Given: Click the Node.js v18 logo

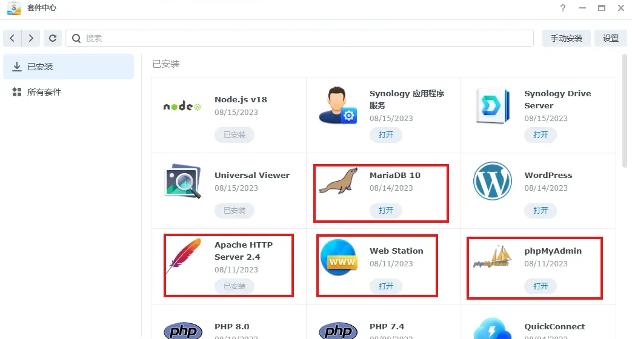Looking at the screenshot, I should click(182, 107).
